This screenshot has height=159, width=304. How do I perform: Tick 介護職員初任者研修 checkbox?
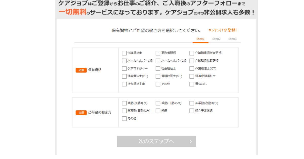click(192, 53)
